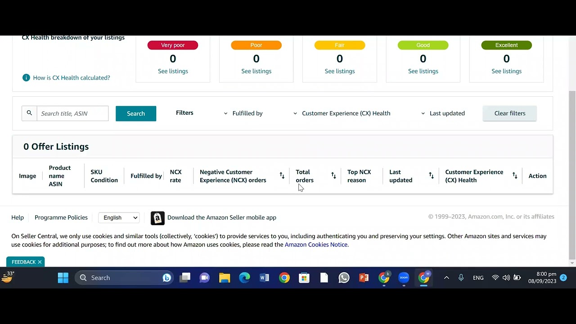
Task: Open the Windows Start menu
Action: [x=63, y=278]
